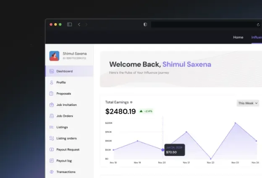
Task: Open Payout Request from the sidebar
Action: click(x=69, y=149)
